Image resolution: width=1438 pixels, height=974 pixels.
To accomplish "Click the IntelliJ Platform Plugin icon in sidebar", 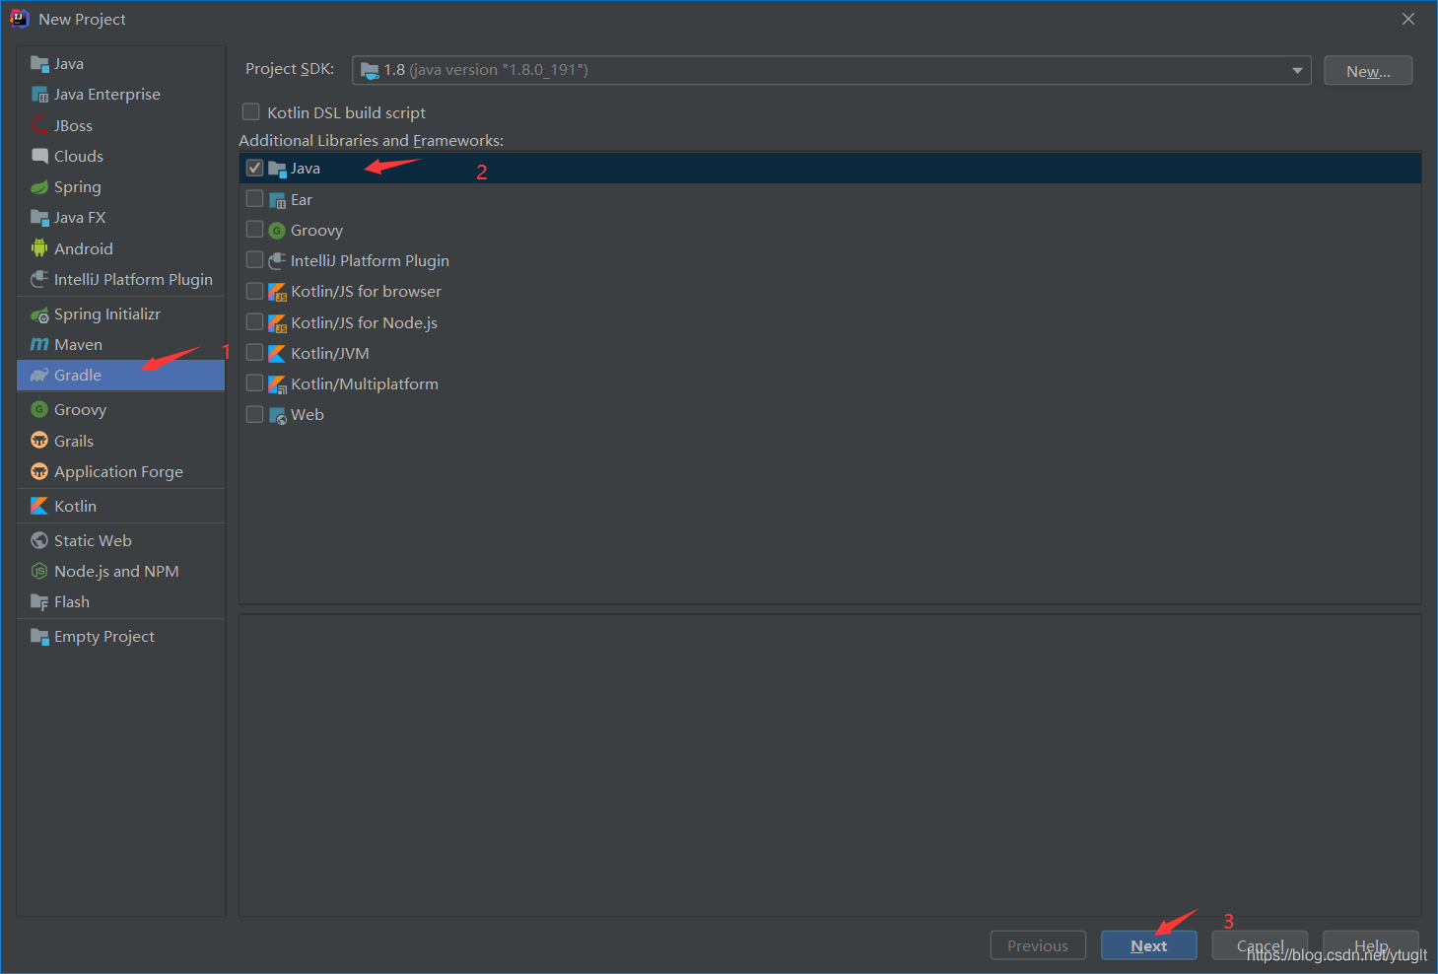I will point(39,279).
